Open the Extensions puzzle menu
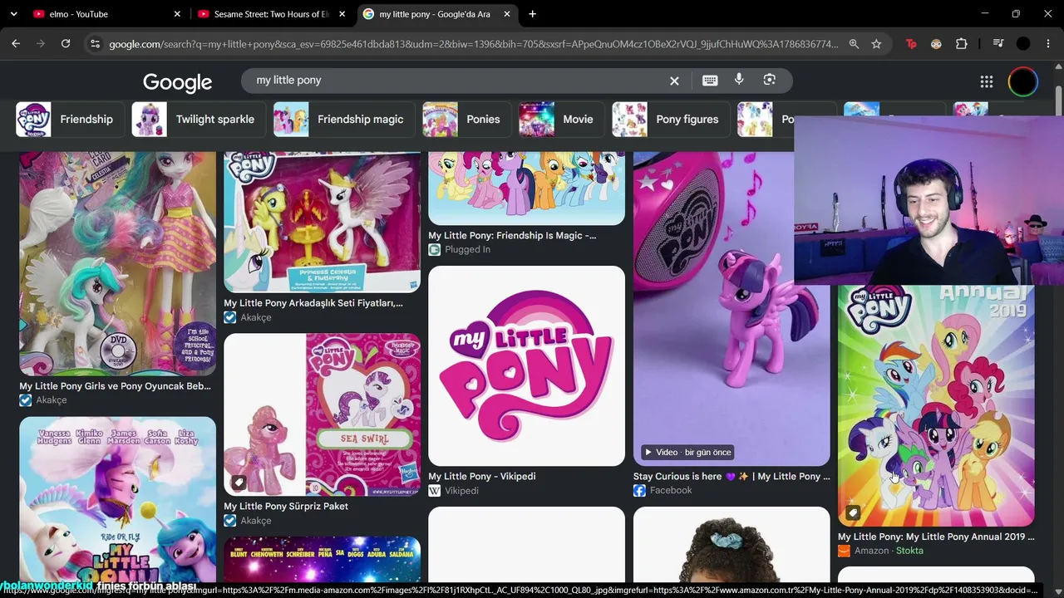The width and height of the screenshot is (1064, 598). point(962,44)
